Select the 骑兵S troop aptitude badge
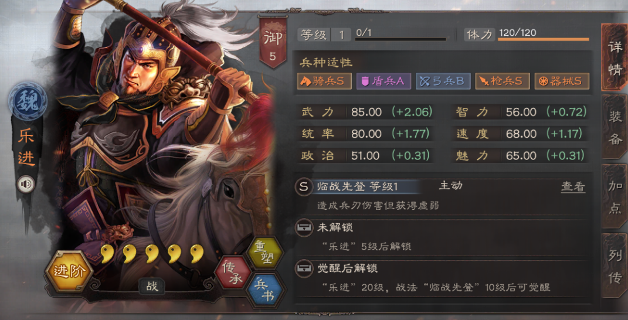This screenshot has height=320, width=628. (x=324, y=81)
